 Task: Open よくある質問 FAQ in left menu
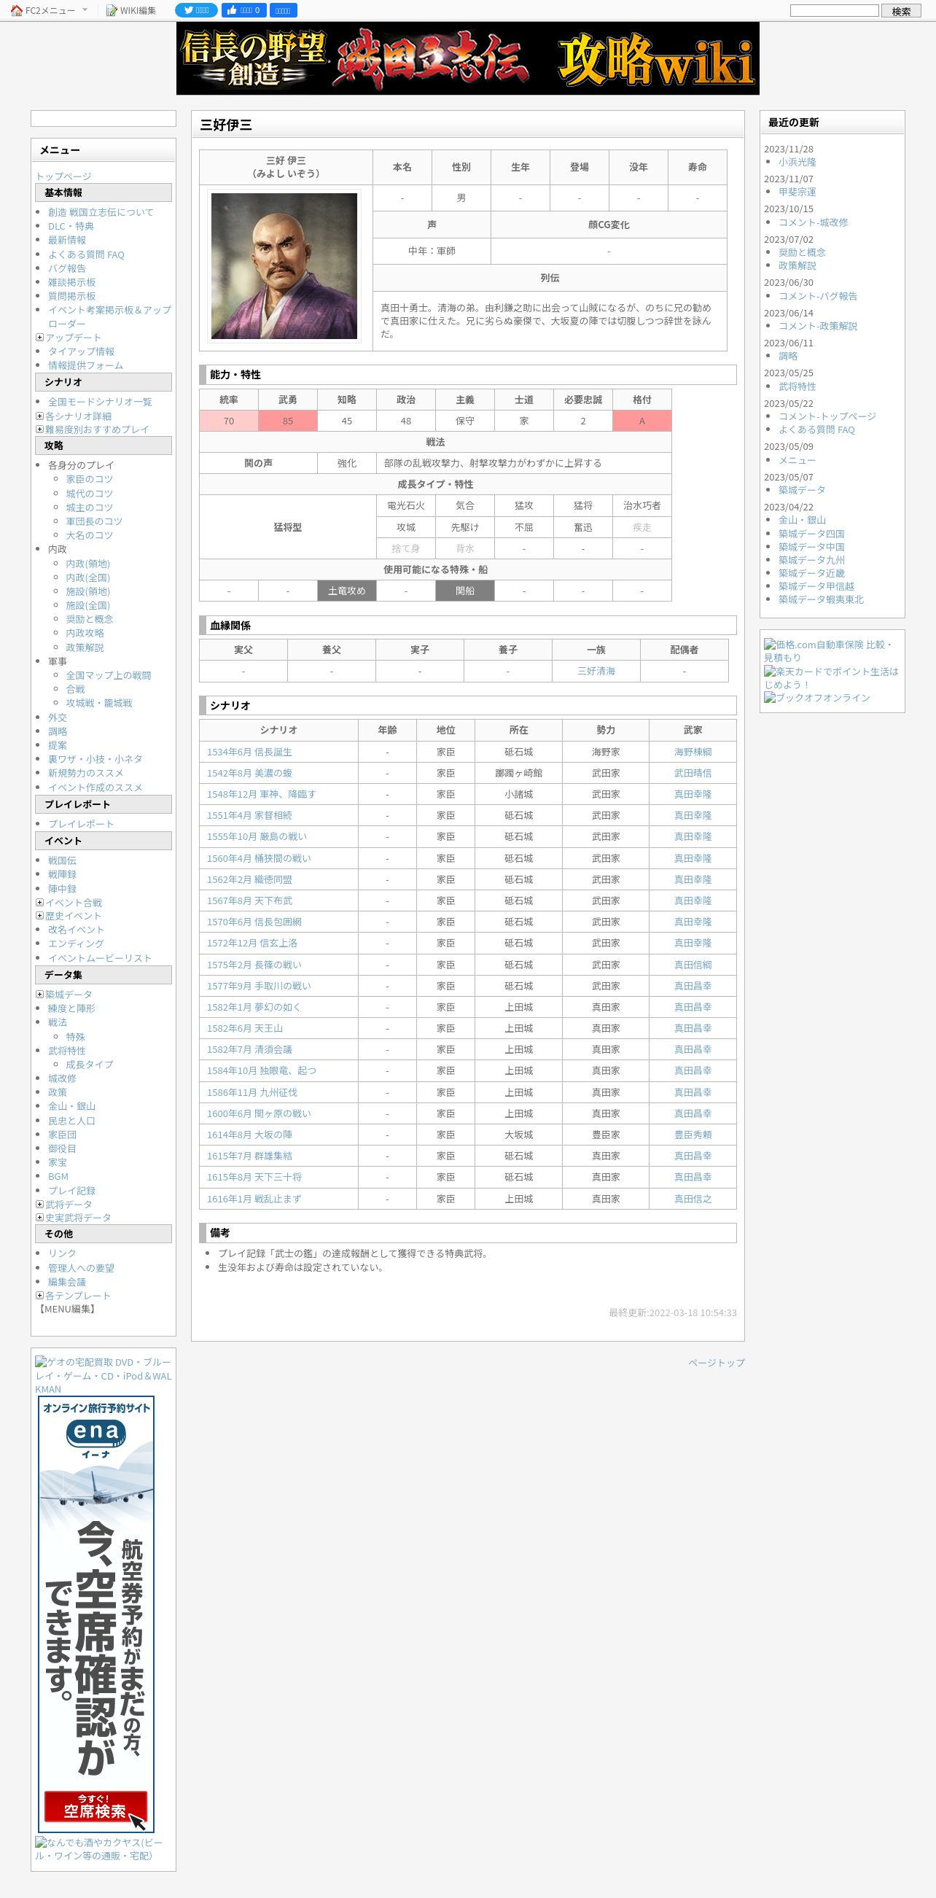(x=86, y=254)
